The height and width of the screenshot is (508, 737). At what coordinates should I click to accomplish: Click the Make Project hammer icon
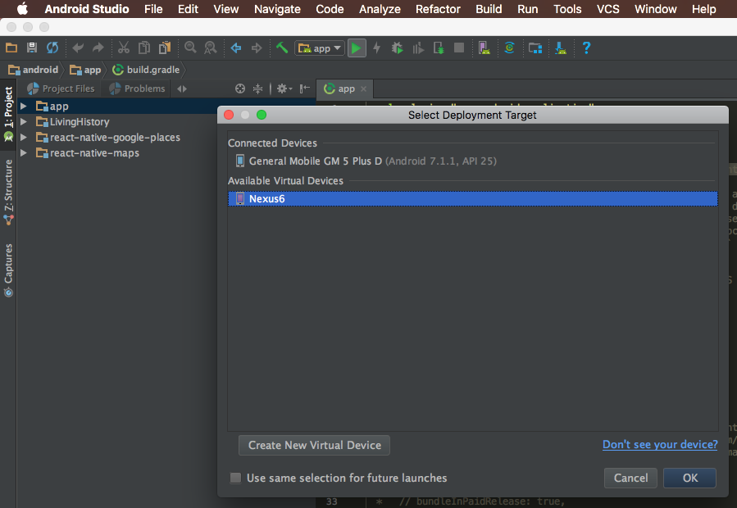pos(282,48)
